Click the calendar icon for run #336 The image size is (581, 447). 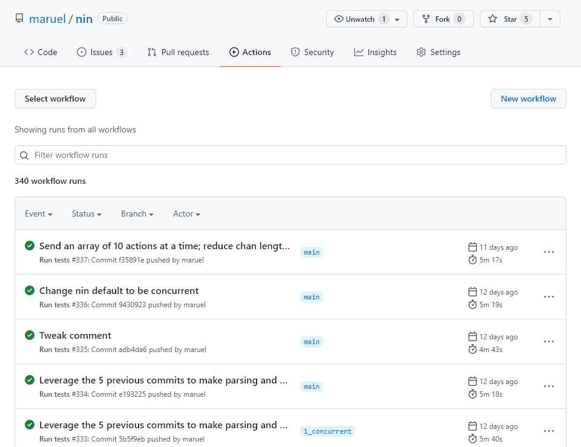(x=473, y=292)
